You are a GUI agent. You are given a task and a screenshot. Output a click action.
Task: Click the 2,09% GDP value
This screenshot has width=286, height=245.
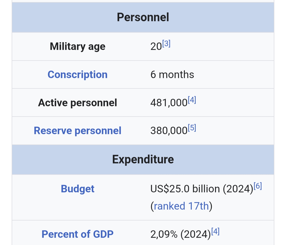[164, 235]
